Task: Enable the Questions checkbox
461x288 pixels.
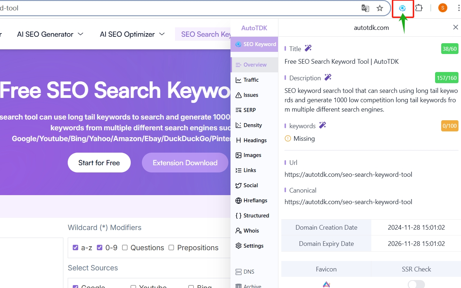Action: click(125, 247)
